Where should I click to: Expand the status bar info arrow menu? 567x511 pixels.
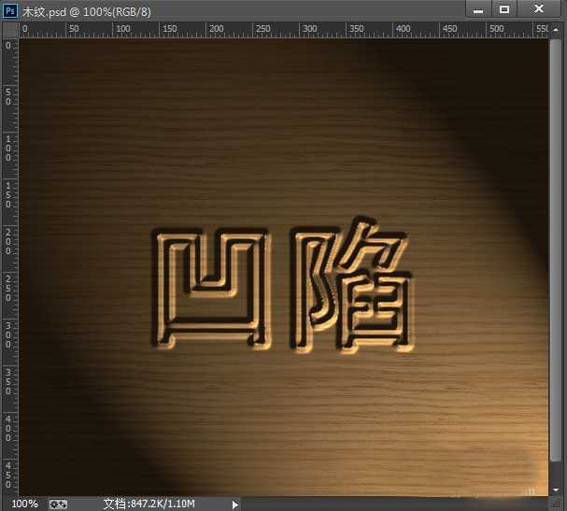[x=235, y=504]
